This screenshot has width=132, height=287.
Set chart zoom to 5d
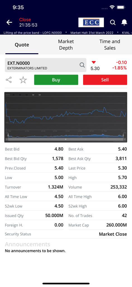(40, 95)
